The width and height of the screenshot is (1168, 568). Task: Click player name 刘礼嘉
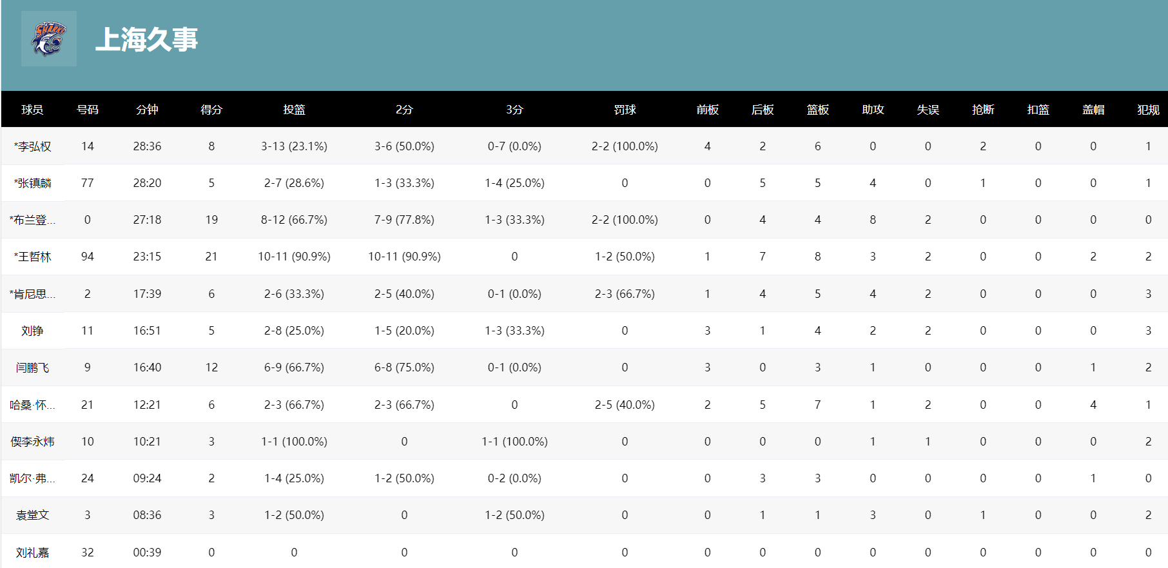(x=32, y=553)
